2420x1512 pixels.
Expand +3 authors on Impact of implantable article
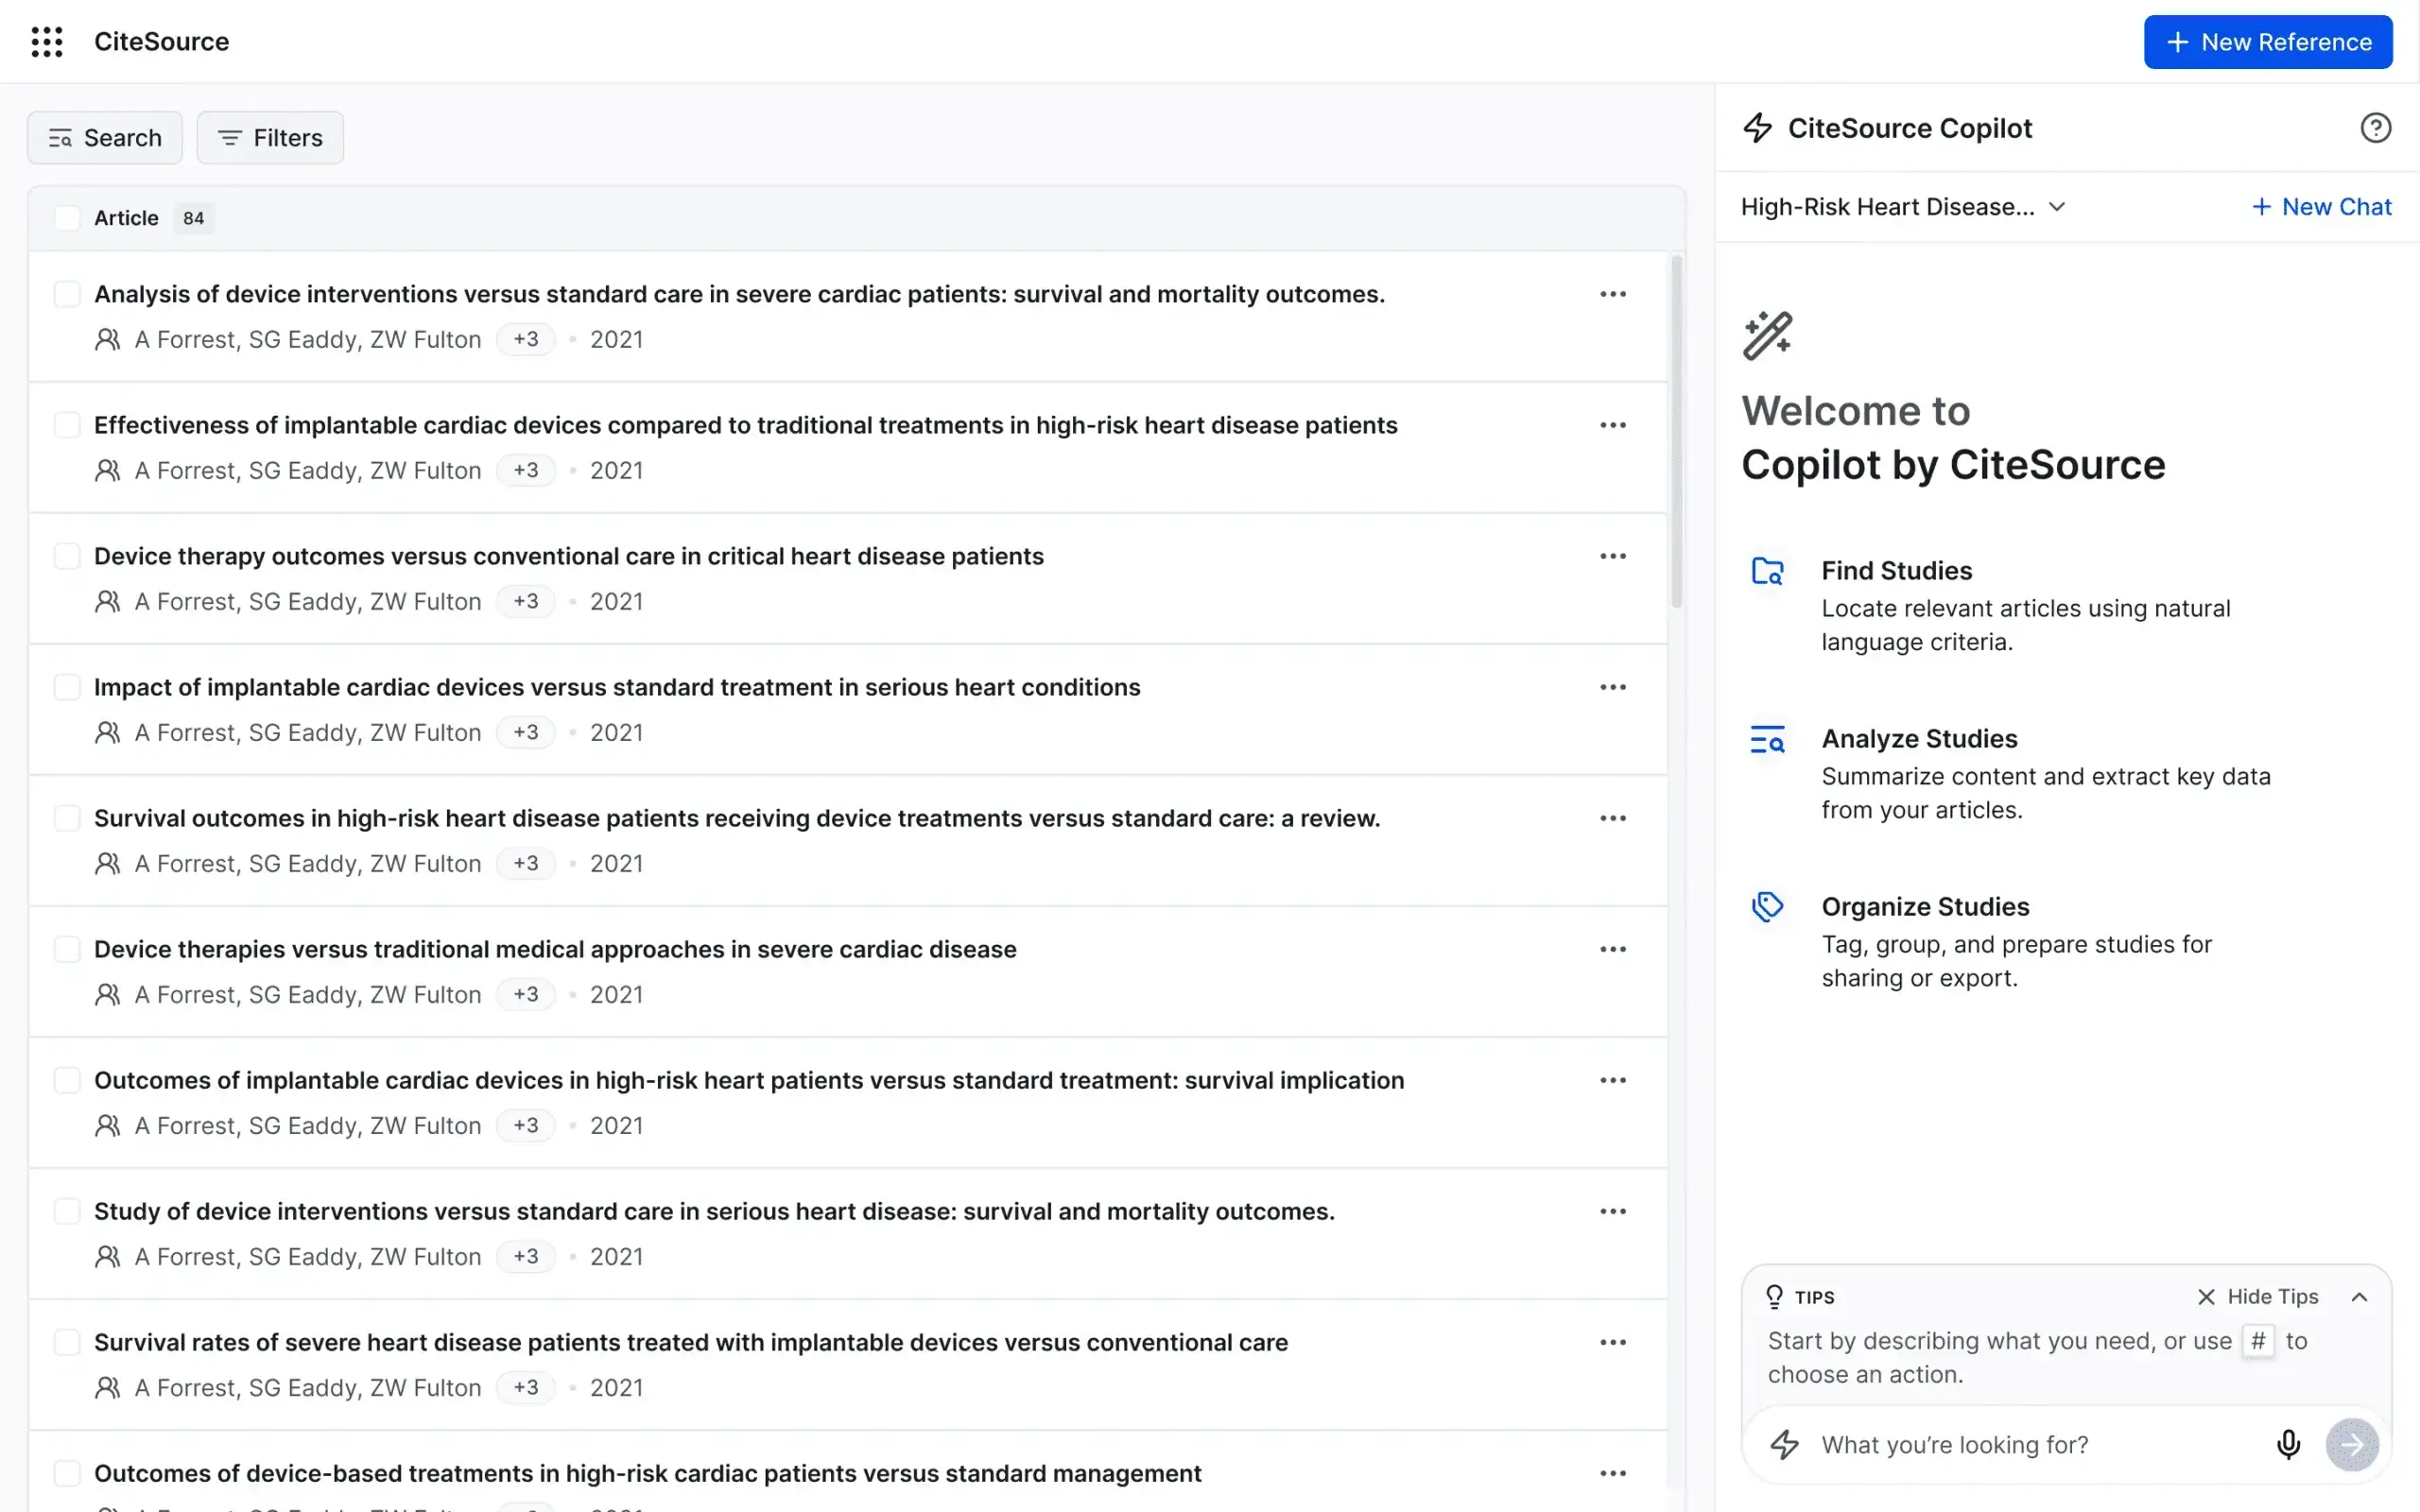tap(525, 732)
